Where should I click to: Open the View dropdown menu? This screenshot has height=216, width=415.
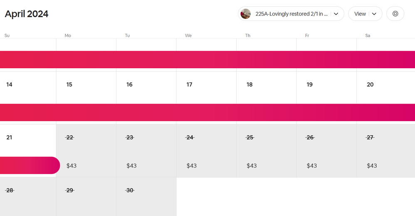point(365,14)
